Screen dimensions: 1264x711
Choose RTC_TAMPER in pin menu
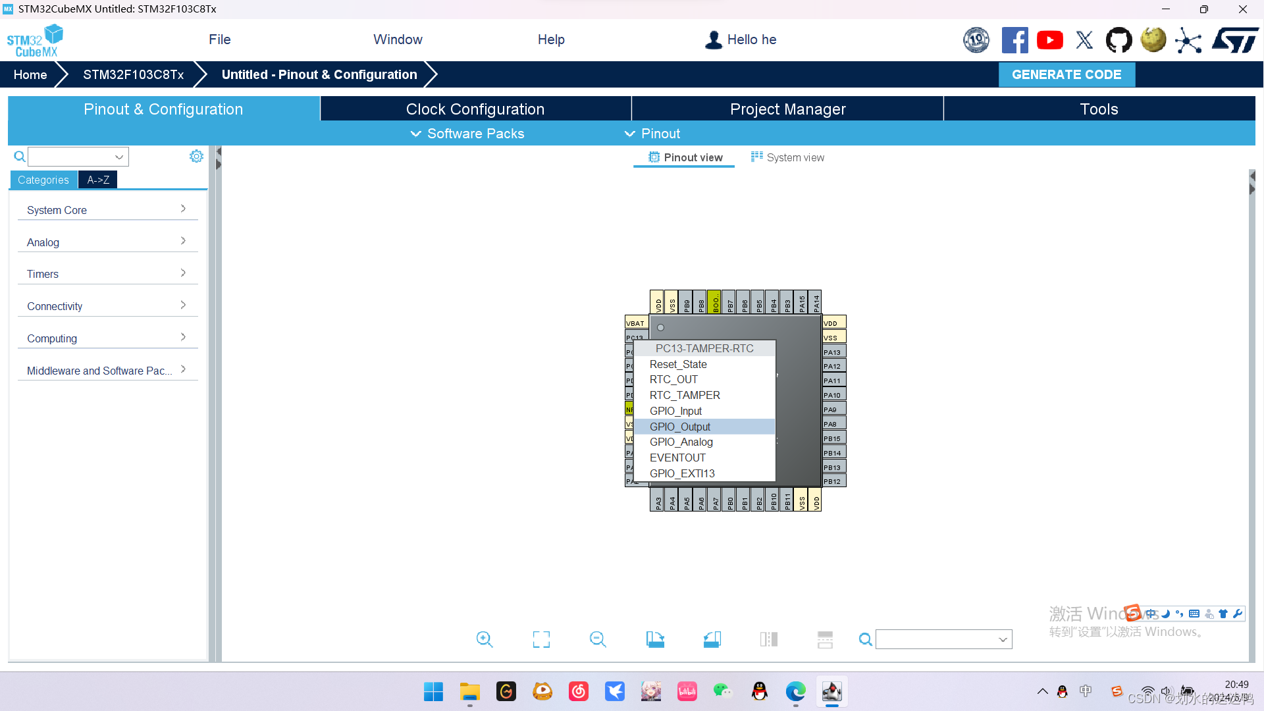[x=704, y=395]
